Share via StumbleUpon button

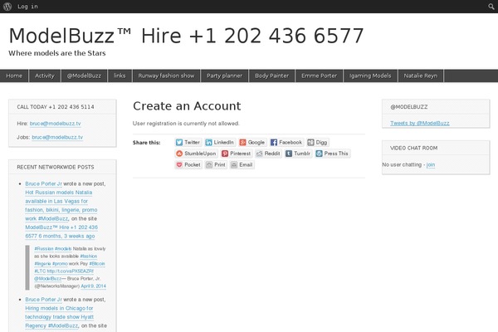click(x=196, y=154)
